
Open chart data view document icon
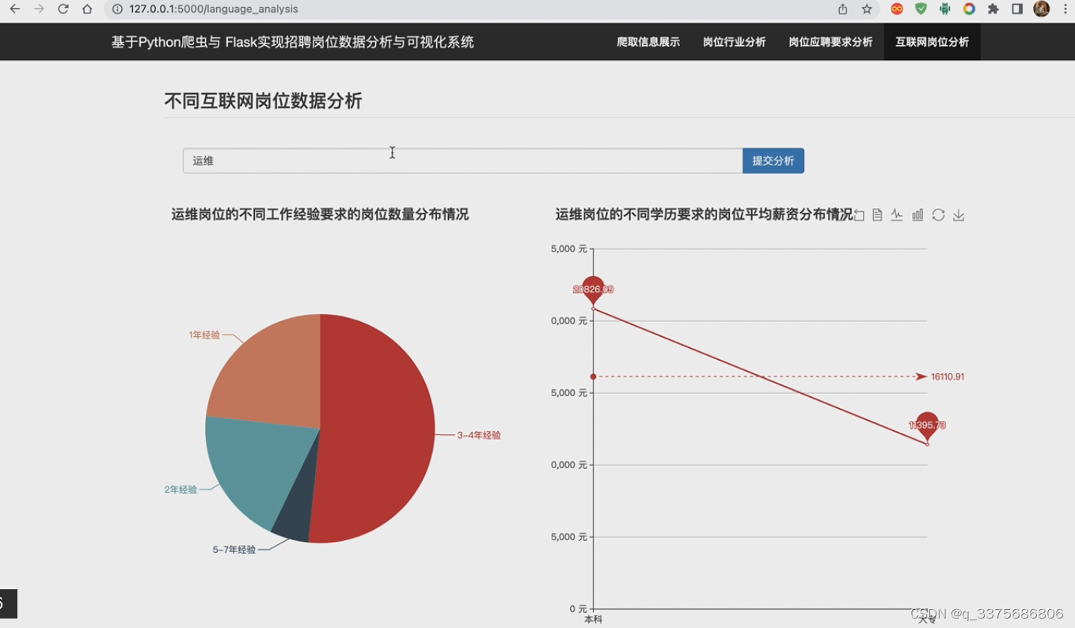click(877, 215)
